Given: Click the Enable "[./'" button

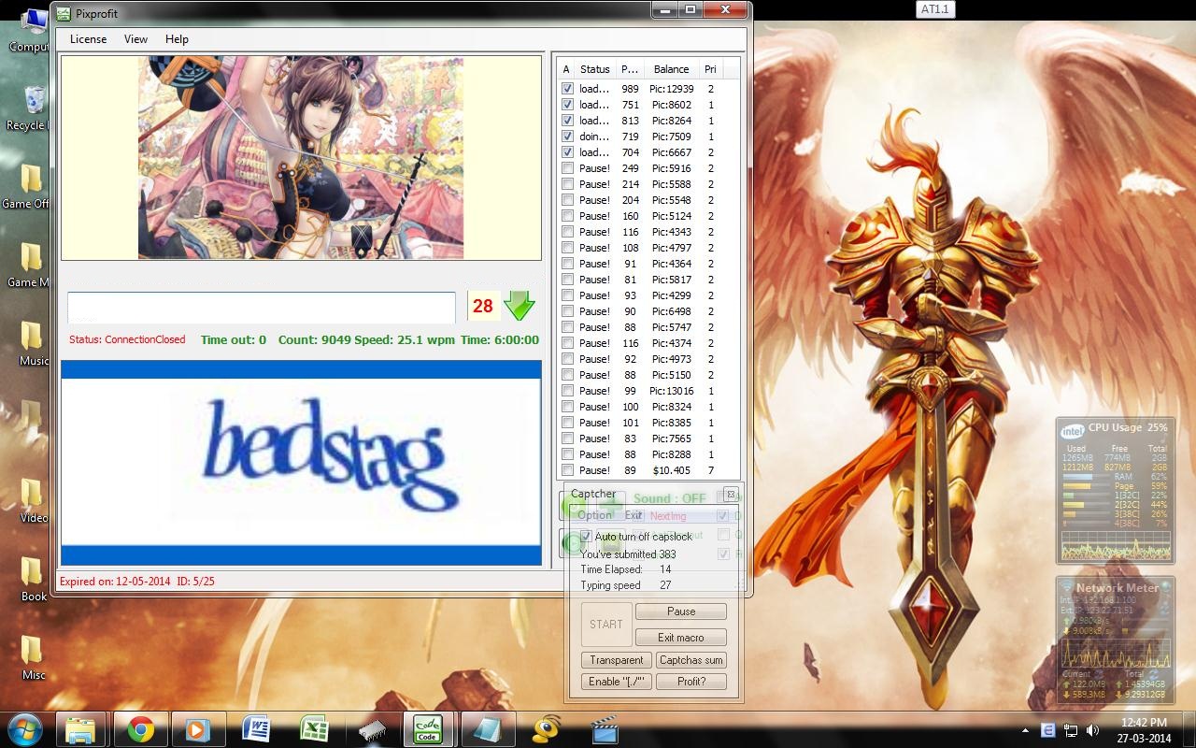Looking at the screenshot, I should coord(617,682).
